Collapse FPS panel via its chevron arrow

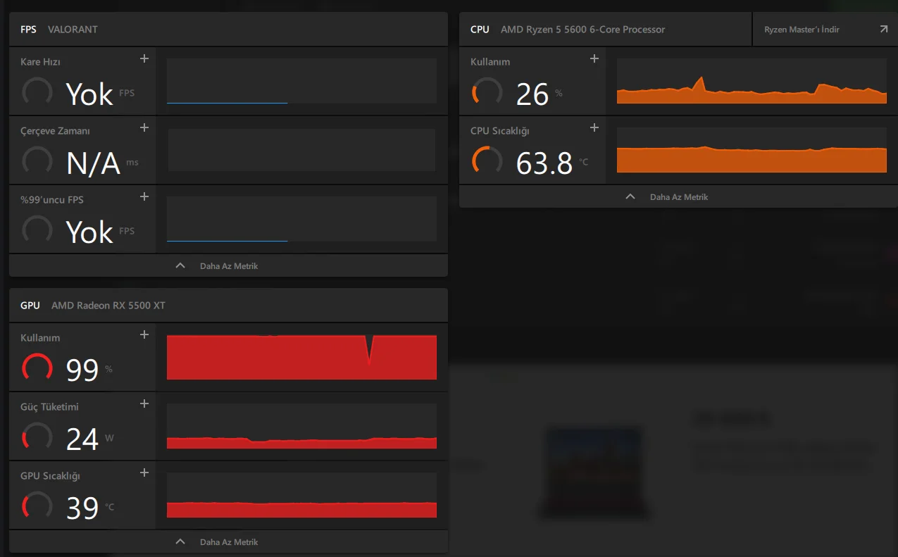point(180,265)
